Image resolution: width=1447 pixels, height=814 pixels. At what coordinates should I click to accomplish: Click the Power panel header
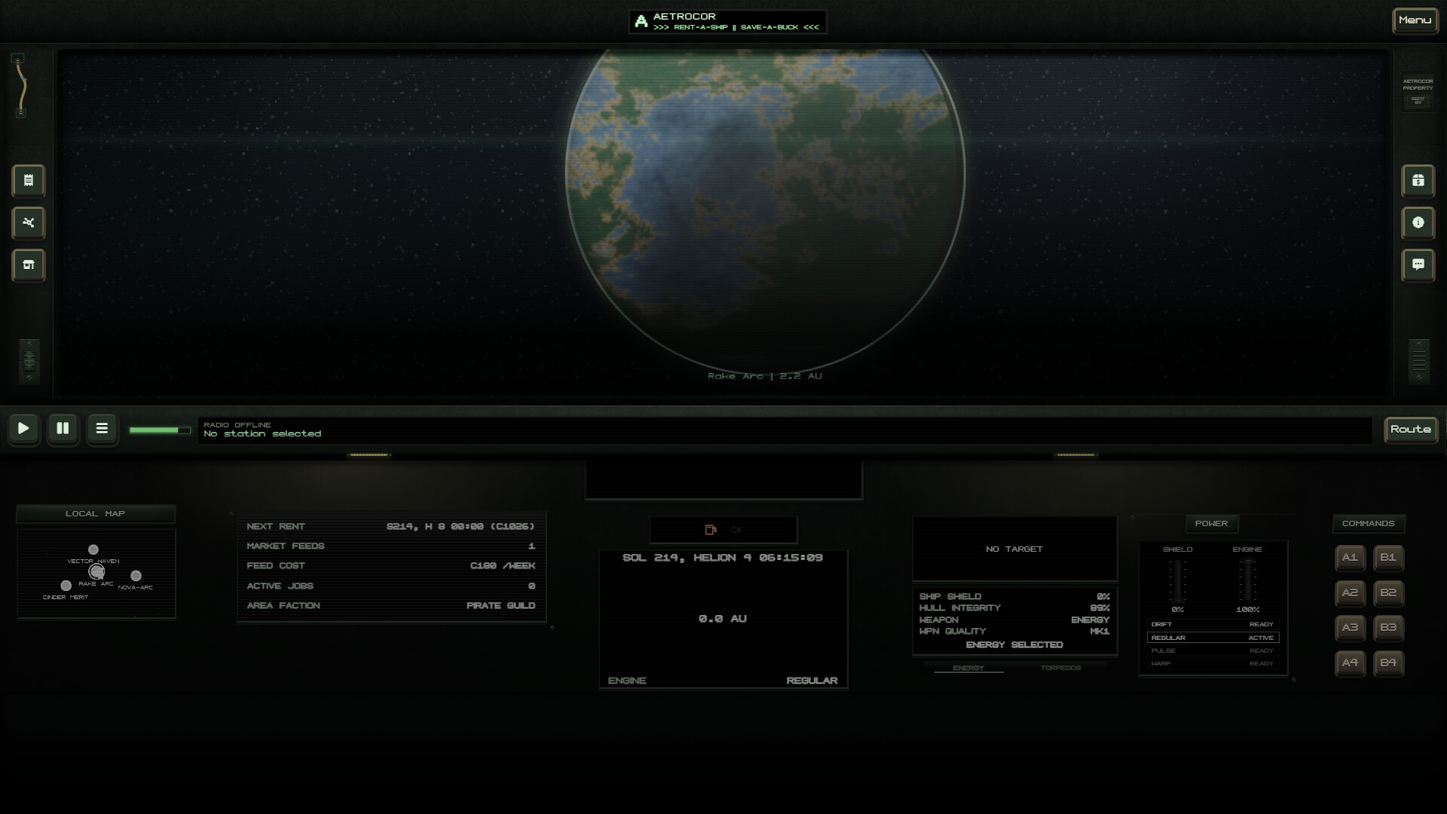[x=1211, y=524]
